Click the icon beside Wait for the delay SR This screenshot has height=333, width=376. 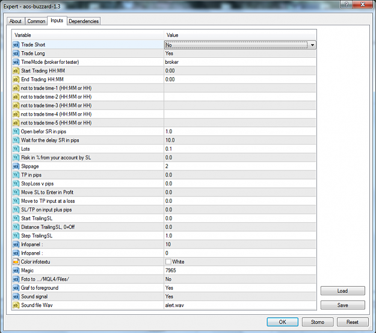(16, 140)
